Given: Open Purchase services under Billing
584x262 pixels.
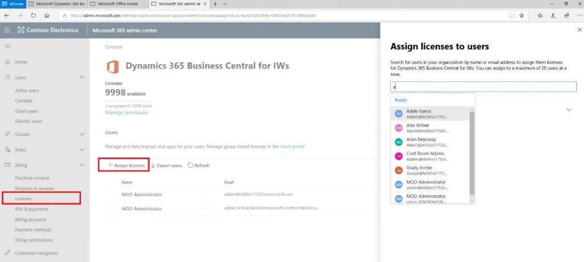Looking at the screenshot, I should 33,178.
